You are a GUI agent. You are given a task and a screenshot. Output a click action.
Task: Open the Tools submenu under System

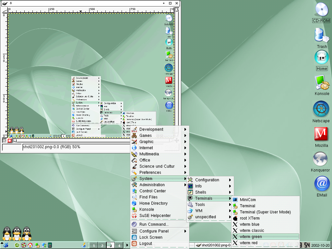210,204
